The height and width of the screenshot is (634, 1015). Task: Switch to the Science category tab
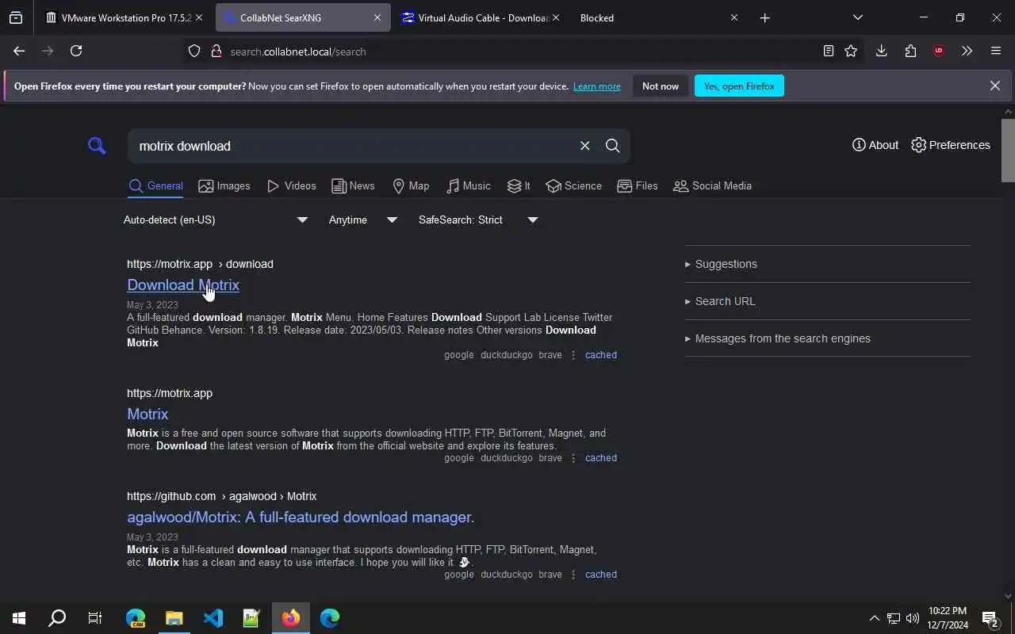573,185
